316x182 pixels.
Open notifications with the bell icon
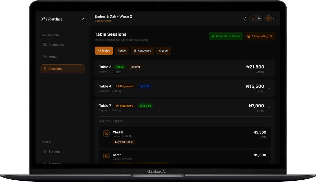pyautogui.click(x=245, y=18)
